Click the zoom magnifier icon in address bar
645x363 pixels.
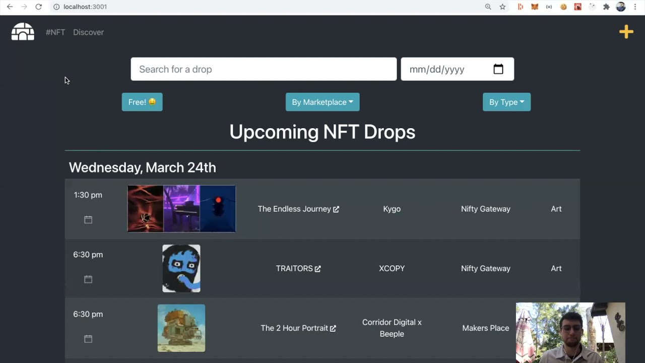coord(488,7)
